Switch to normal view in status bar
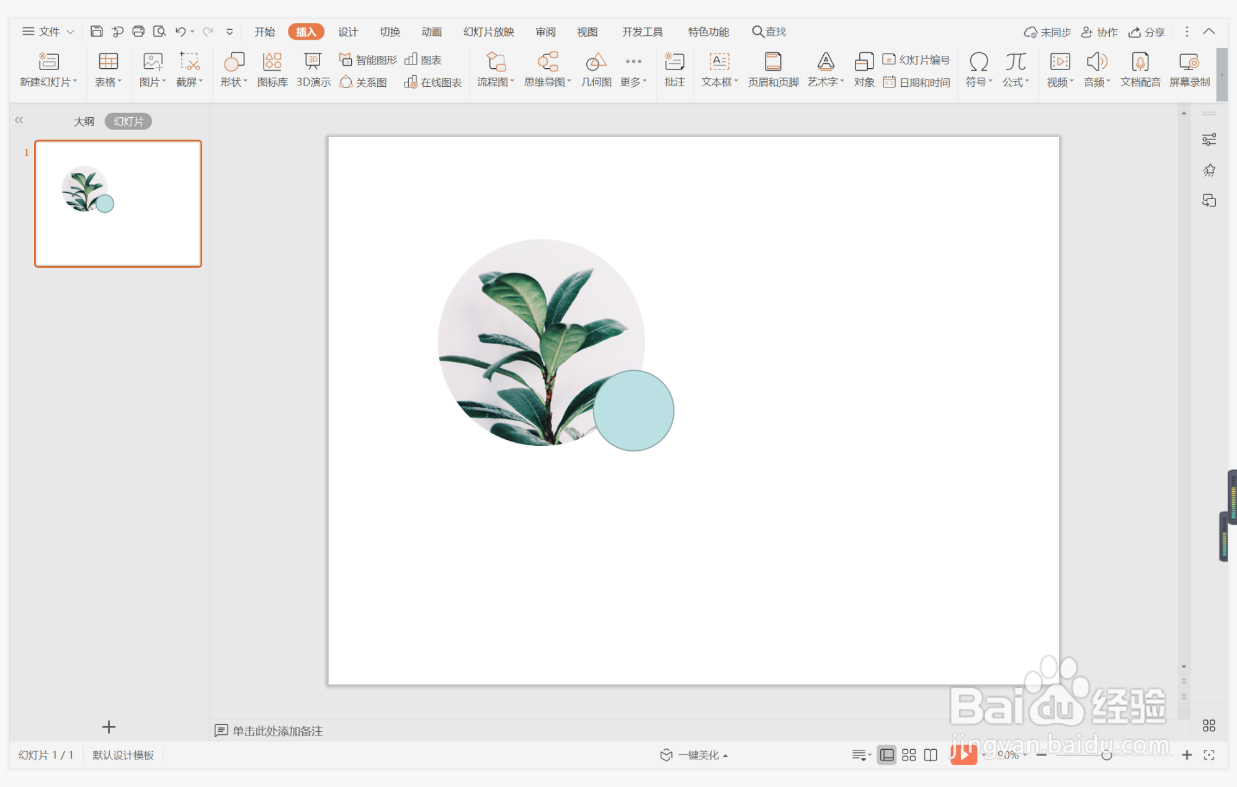The height and width of the screenshot is (787, 1237). [887, 755]
